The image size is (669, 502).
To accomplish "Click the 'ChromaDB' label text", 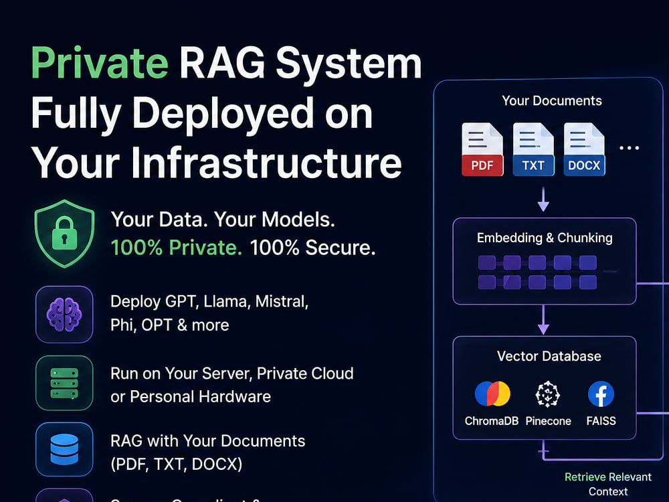I will click(492, 421).
